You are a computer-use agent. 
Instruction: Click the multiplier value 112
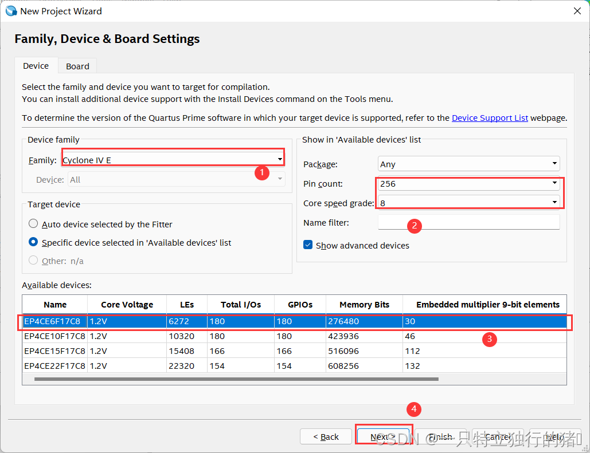(x=412, y=351)
